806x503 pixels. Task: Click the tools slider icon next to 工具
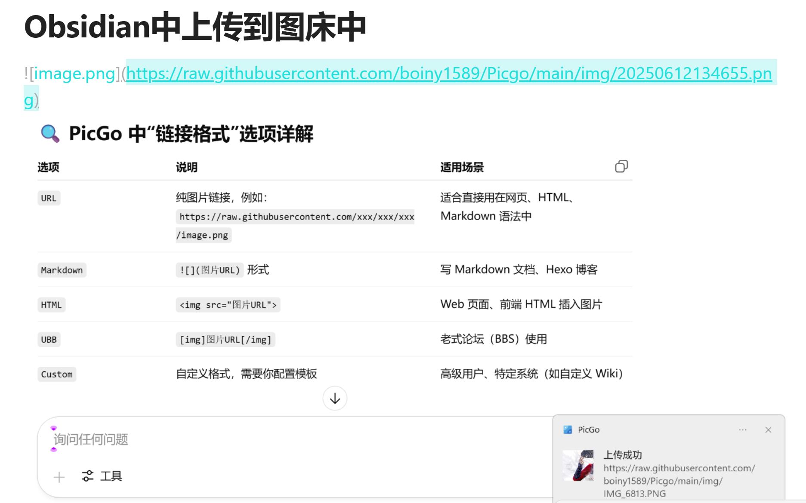[x=88, y=476]
